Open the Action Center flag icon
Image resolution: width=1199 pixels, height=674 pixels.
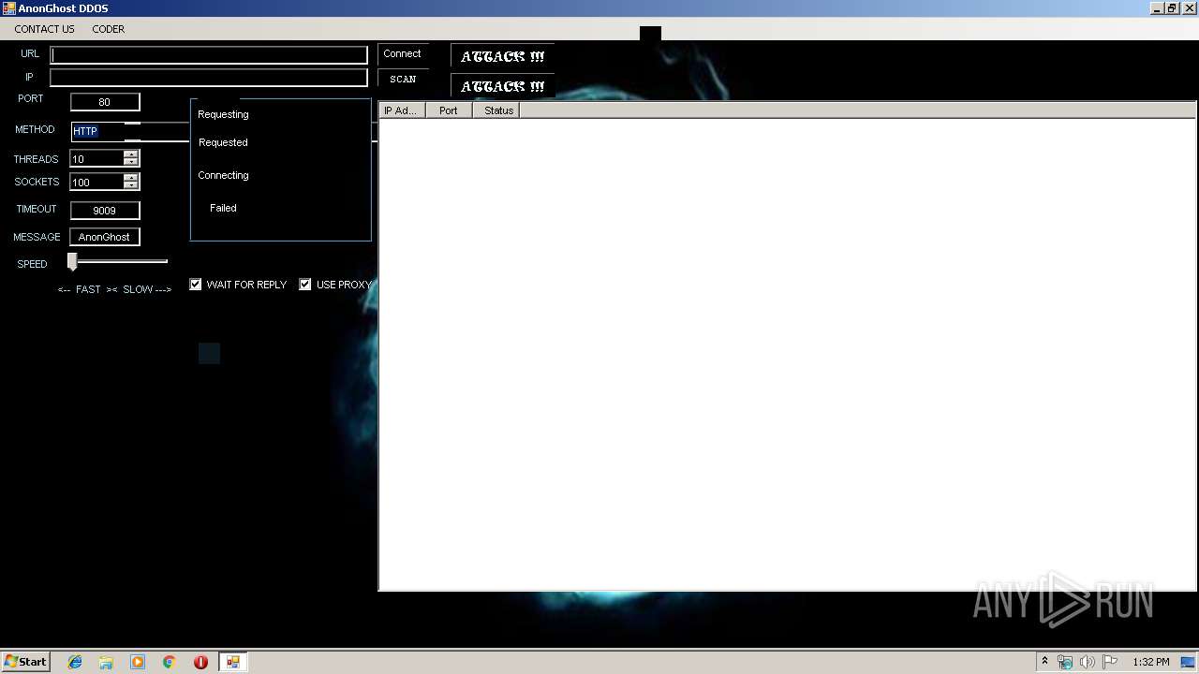tap(1110, 662)
